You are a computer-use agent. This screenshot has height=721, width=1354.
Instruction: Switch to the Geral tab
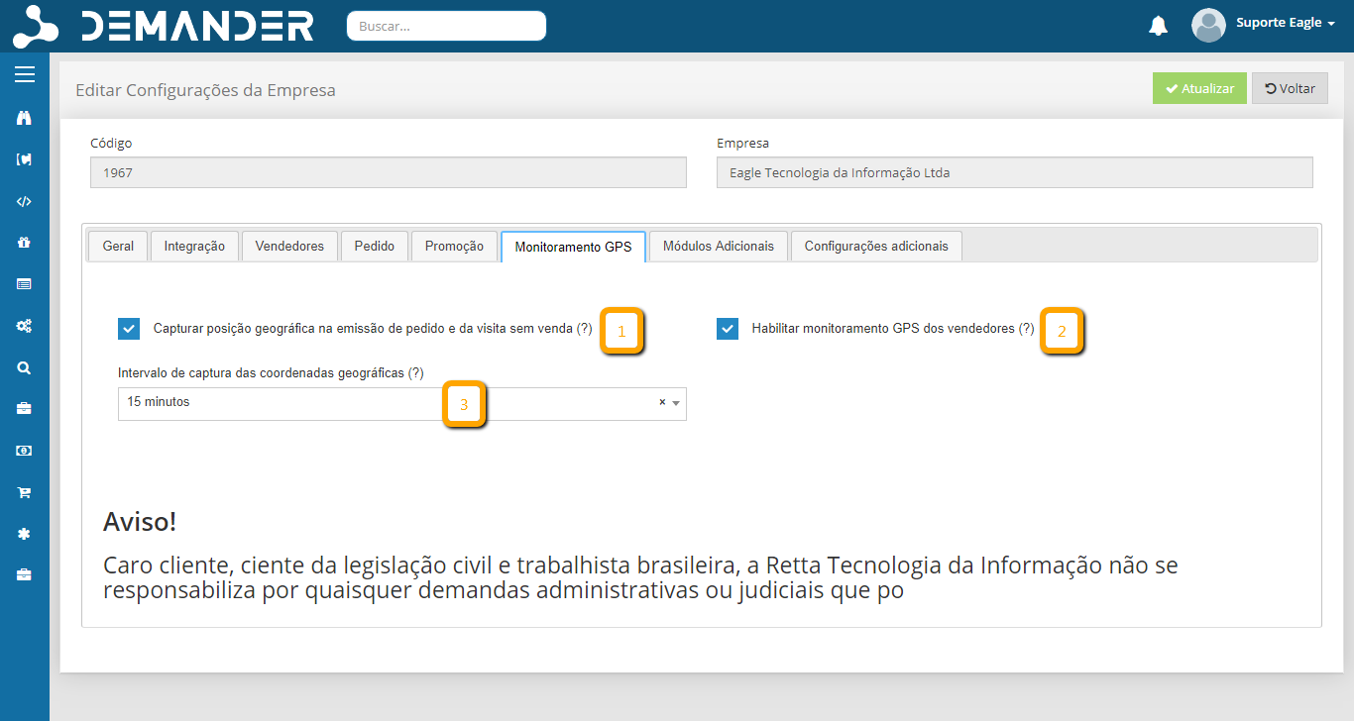pos(118,247)
